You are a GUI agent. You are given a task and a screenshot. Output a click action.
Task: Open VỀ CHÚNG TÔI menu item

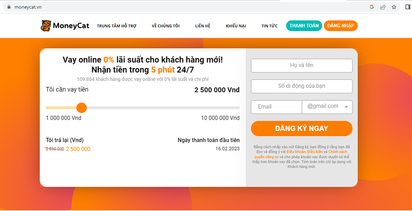[x=165, y=26]
